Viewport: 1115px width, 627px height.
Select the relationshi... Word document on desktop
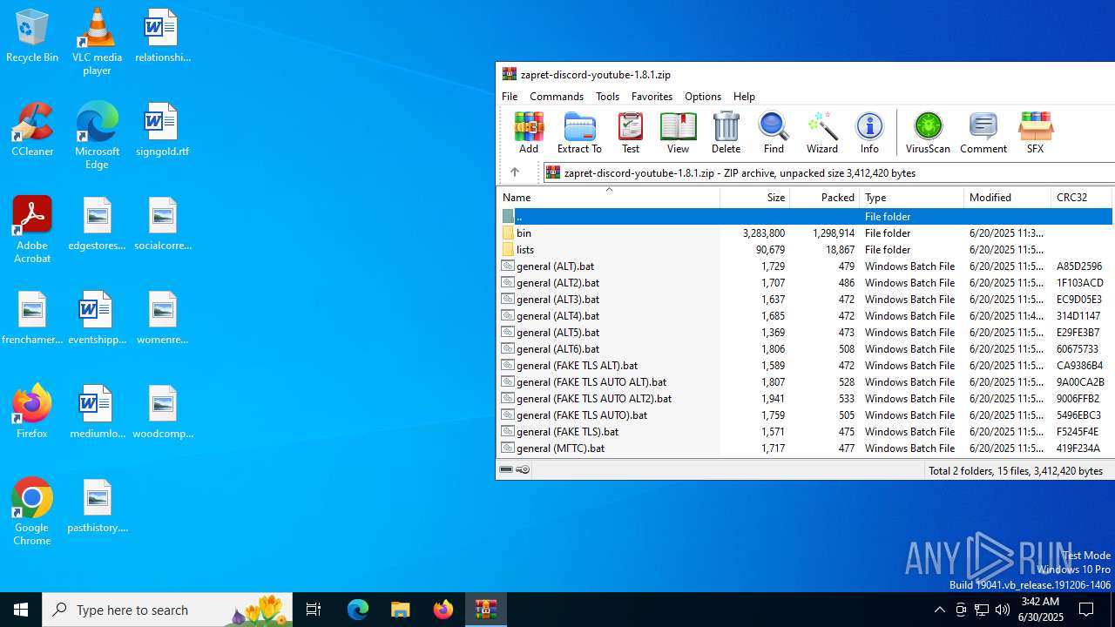(x=162, y=36)
